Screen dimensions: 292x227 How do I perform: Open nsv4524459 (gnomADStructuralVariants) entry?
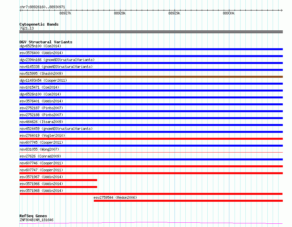56,129
